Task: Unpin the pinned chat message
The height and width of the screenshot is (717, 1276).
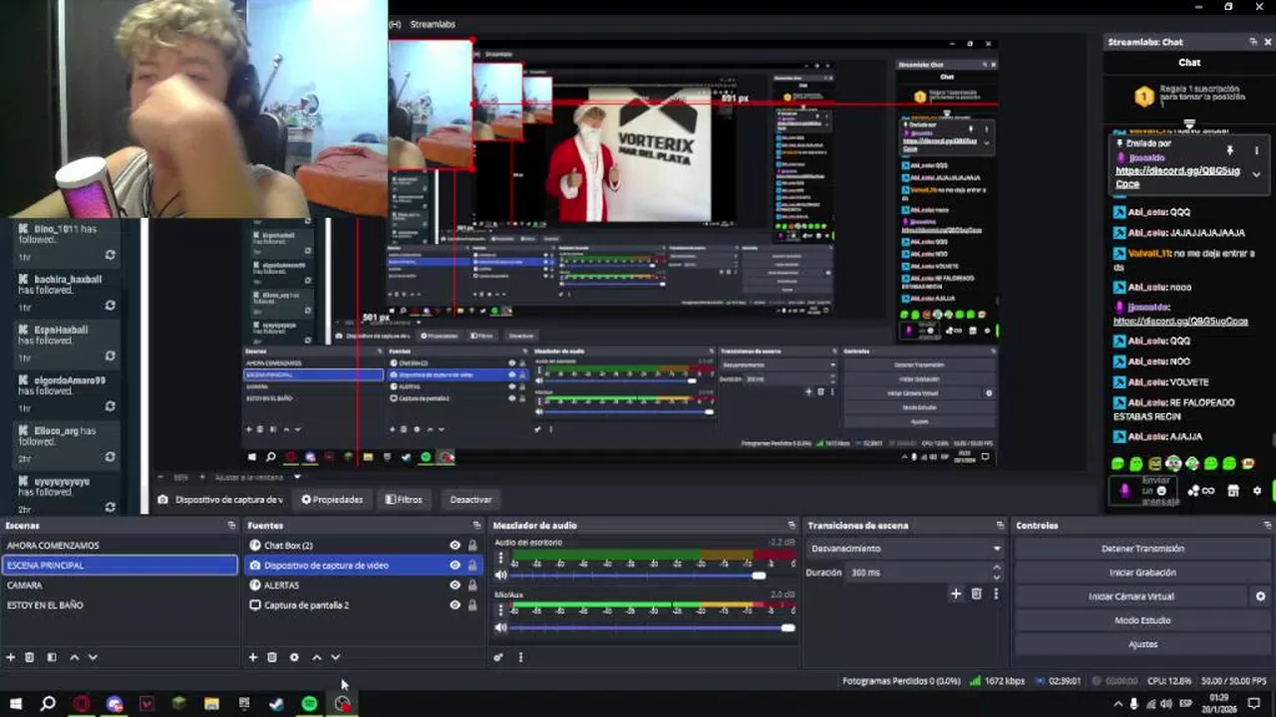Action: pyautogui.click(x=1230, y=150)
